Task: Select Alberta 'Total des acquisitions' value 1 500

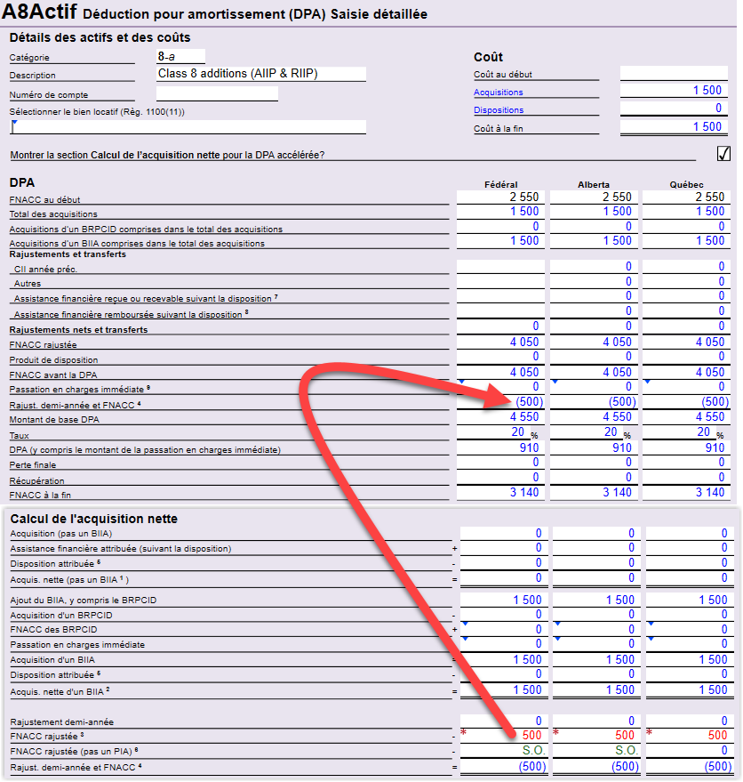Action: pos(617,211)
